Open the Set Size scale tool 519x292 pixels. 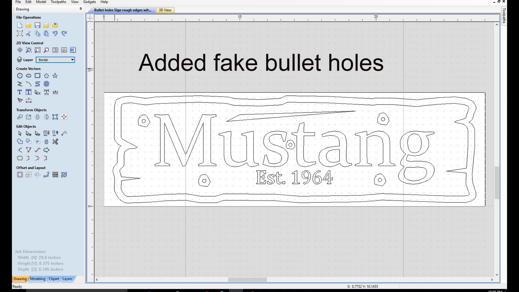tap(29, 117)
